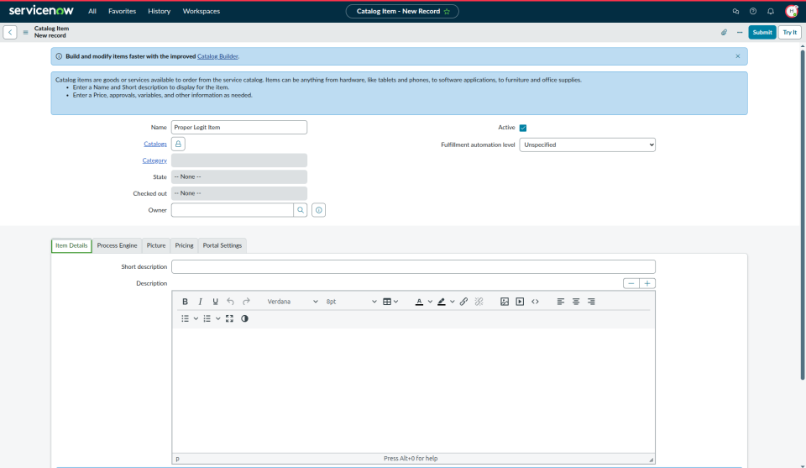Switch to the Portal Settings tab

pos(222,246)
